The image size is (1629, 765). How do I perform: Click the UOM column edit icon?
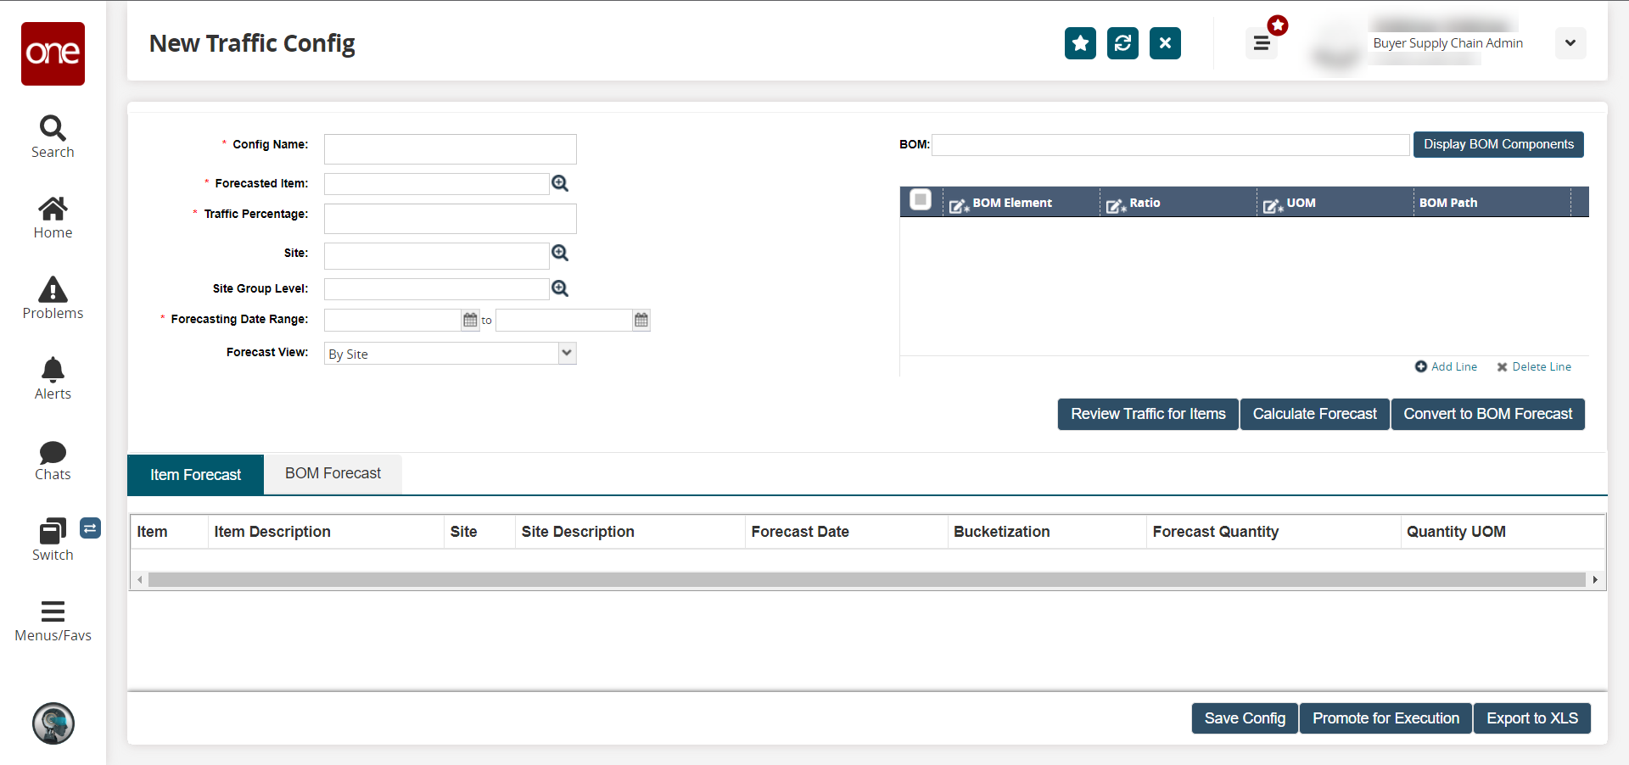point(1273,205)
